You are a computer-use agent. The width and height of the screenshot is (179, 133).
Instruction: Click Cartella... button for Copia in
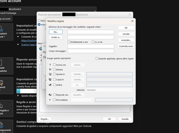pos(78,80)
